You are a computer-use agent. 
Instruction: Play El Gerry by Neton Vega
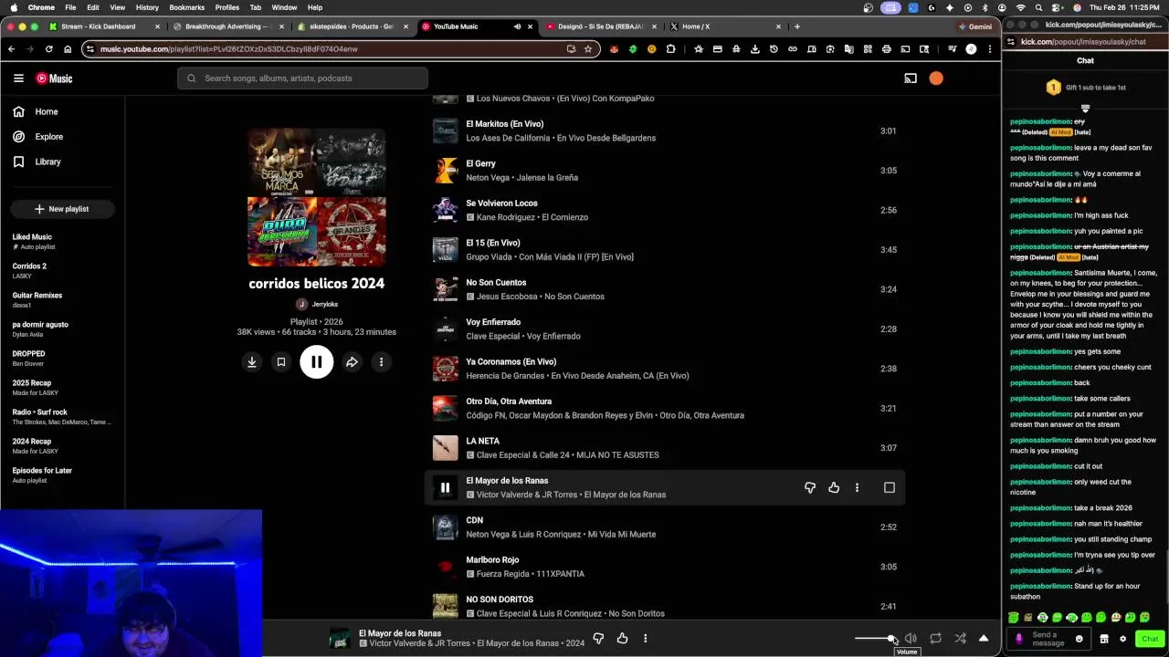(x=445, y=171)
